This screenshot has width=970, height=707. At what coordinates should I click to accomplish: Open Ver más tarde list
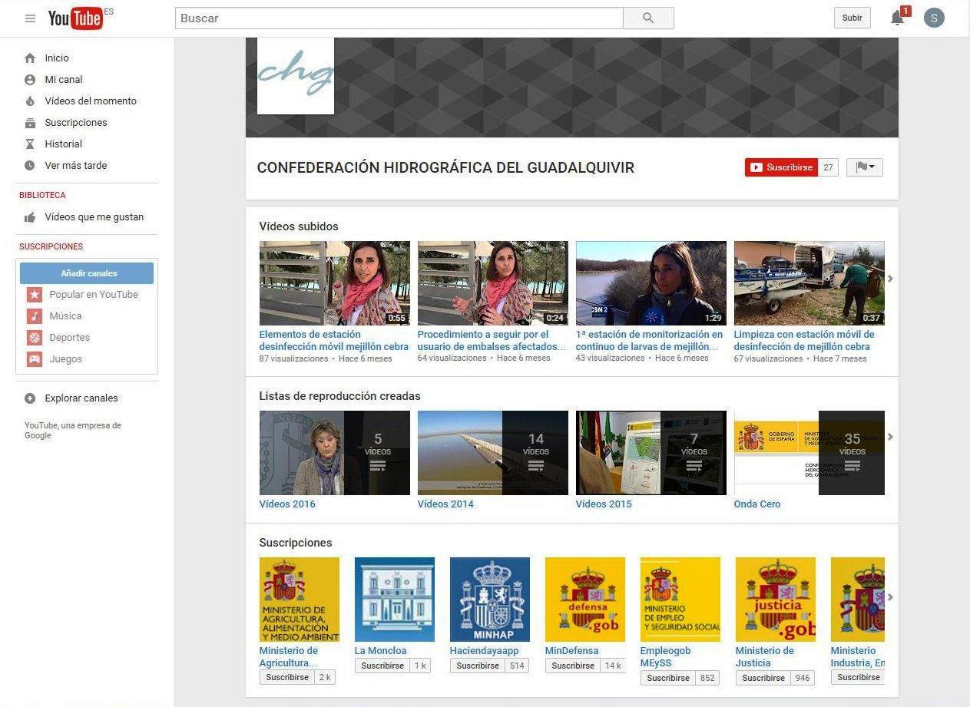(76, 166)
